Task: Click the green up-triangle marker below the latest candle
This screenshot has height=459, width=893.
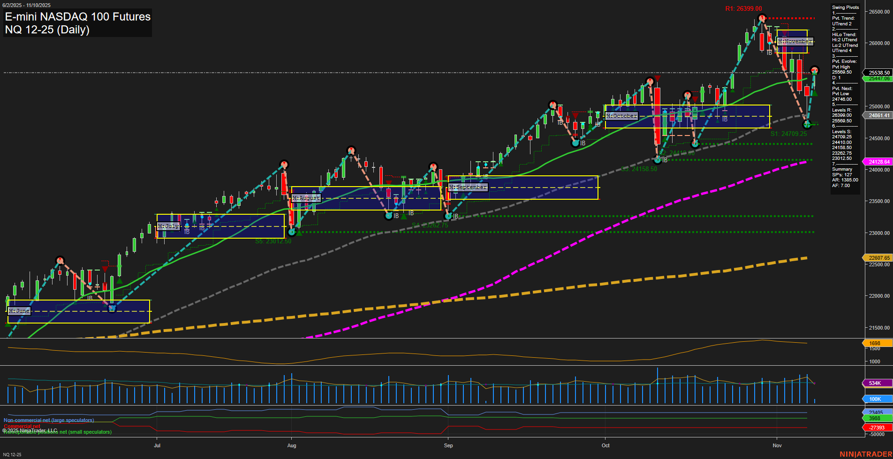Action: tap(815, 93)
